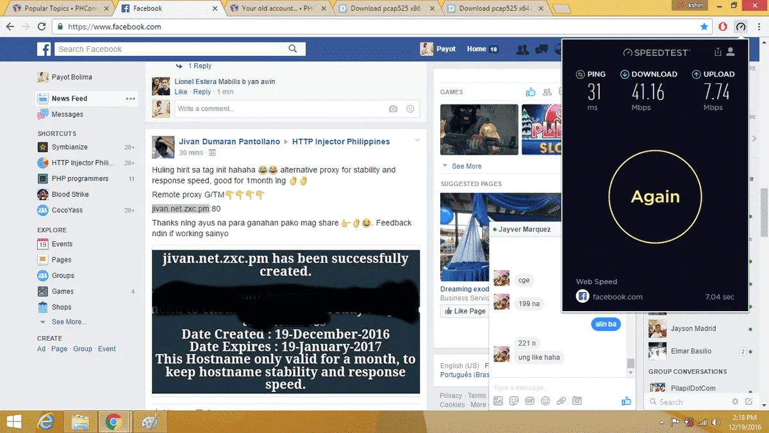
Task: Open Messages in the left sidebar
Action: pos(67,114)
